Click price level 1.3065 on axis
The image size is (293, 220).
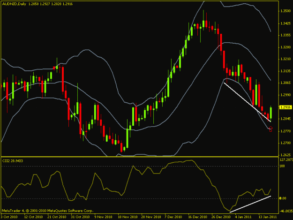(285, 83)
